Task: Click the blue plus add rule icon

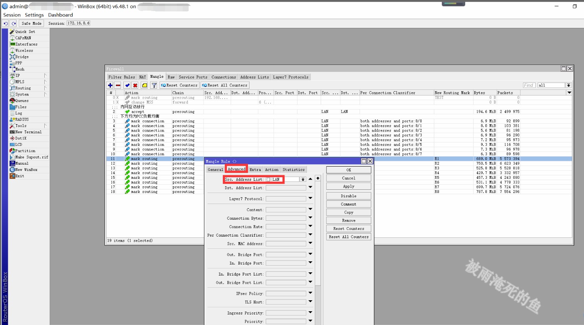Action: [110, 85]
